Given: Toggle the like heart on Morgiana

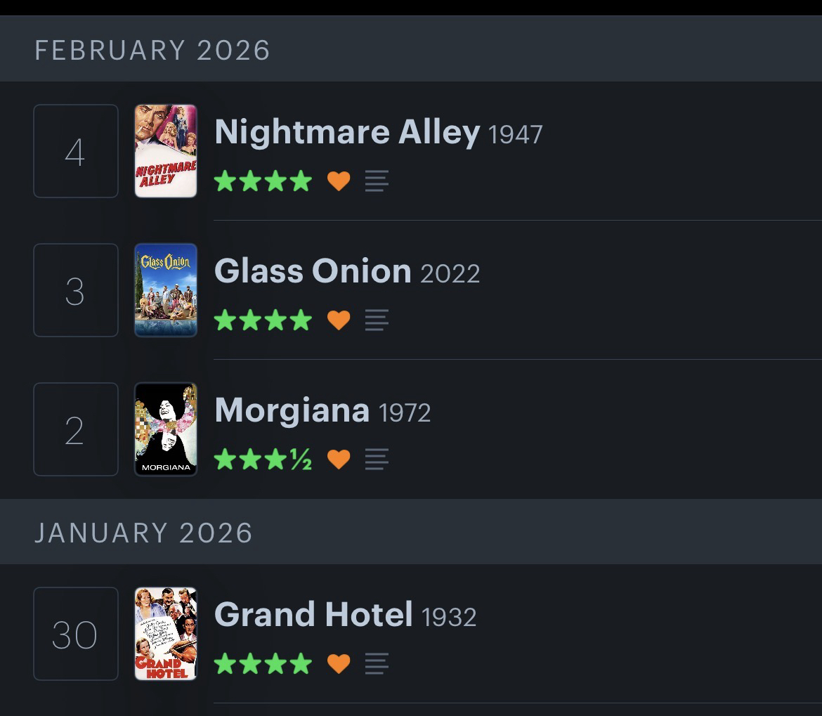Looking at the screenshot, I should point(339,460).
